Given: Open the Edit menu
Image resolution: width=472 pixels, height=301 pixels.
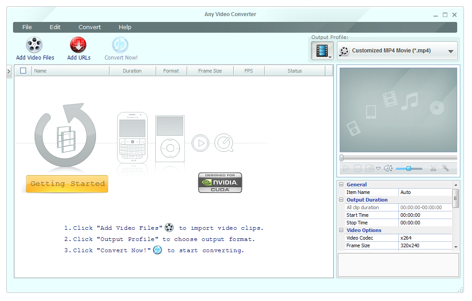Looking at the screenshot, I should tap(55, 27).
